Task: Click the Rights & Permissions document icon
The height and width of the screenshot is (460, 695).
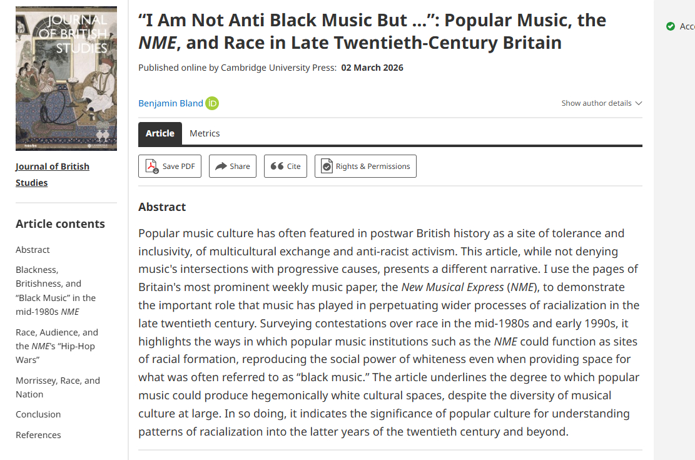Action: click(x=327, y=166)
